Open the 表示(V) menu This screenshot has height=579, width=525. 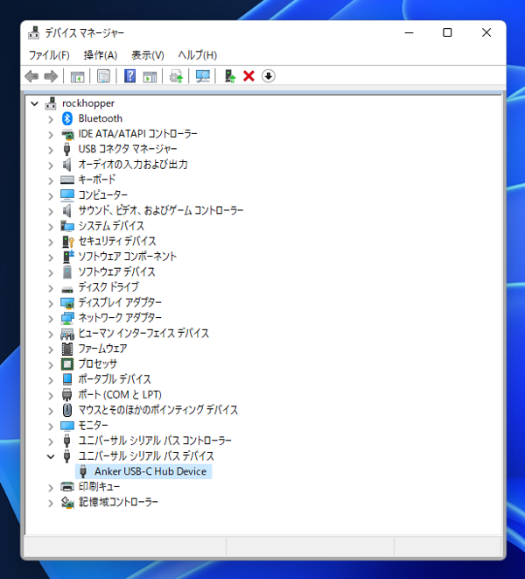point(148,55)
